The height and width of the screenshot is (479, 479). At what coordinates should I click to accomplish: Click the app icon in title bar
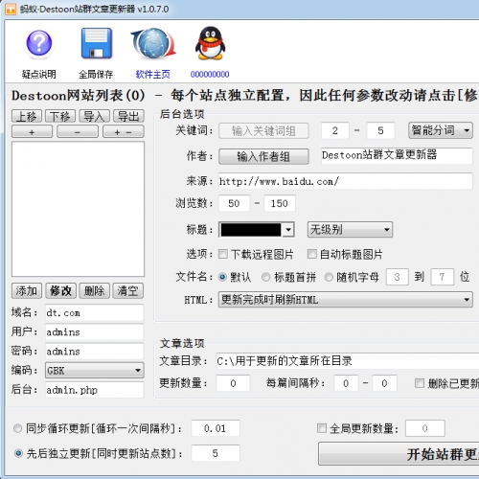[x=11, y=9]
